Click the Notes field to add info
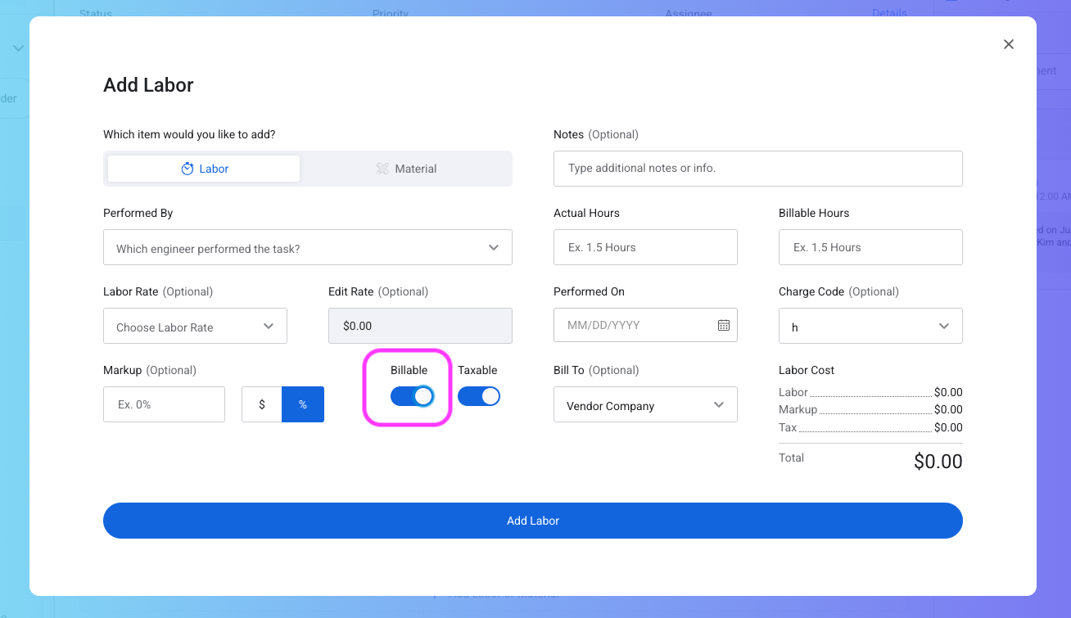The image size is (1071, 618). 757,169
